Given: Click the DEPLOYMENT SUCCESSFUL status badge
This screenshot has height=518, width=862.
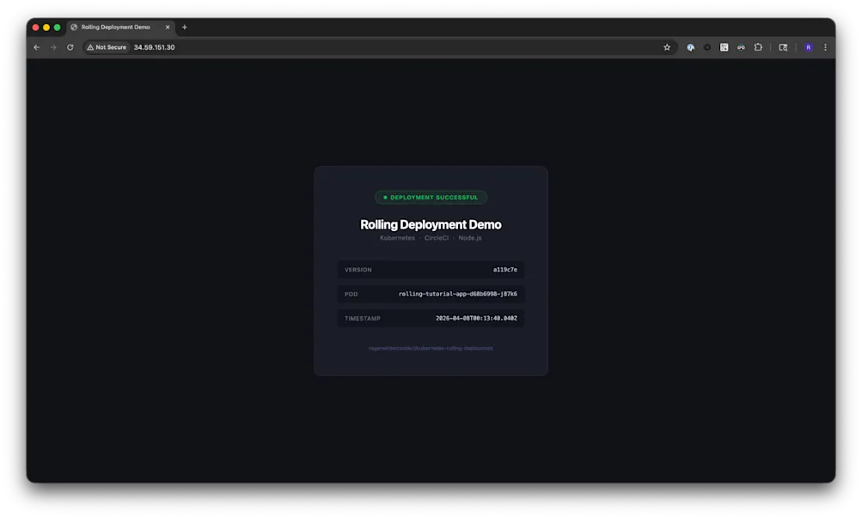Looking at the screenshot, I should coord(431,197).
